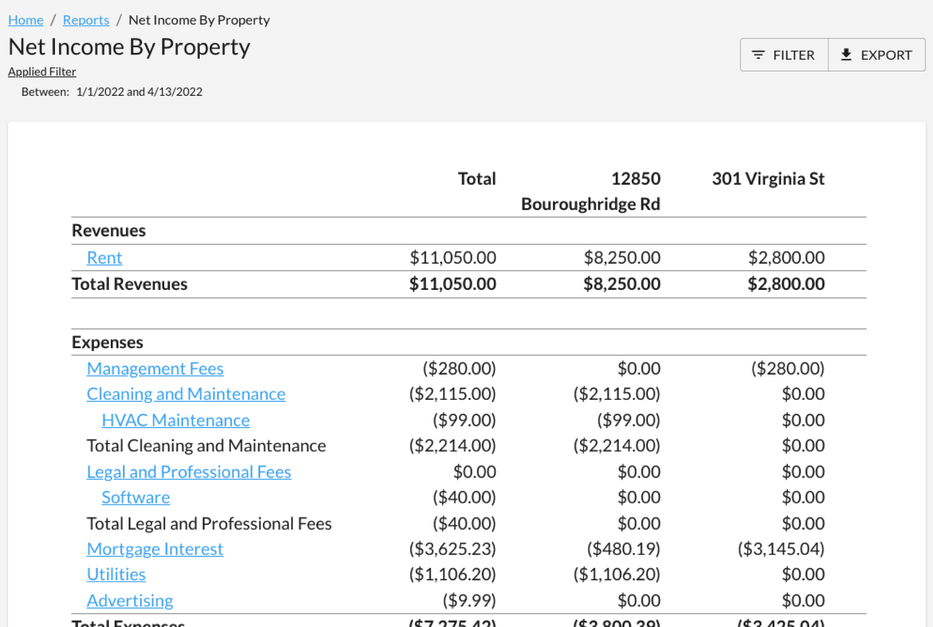Open the Utilities expense link

pyautogui.click(x=116, y=574)
